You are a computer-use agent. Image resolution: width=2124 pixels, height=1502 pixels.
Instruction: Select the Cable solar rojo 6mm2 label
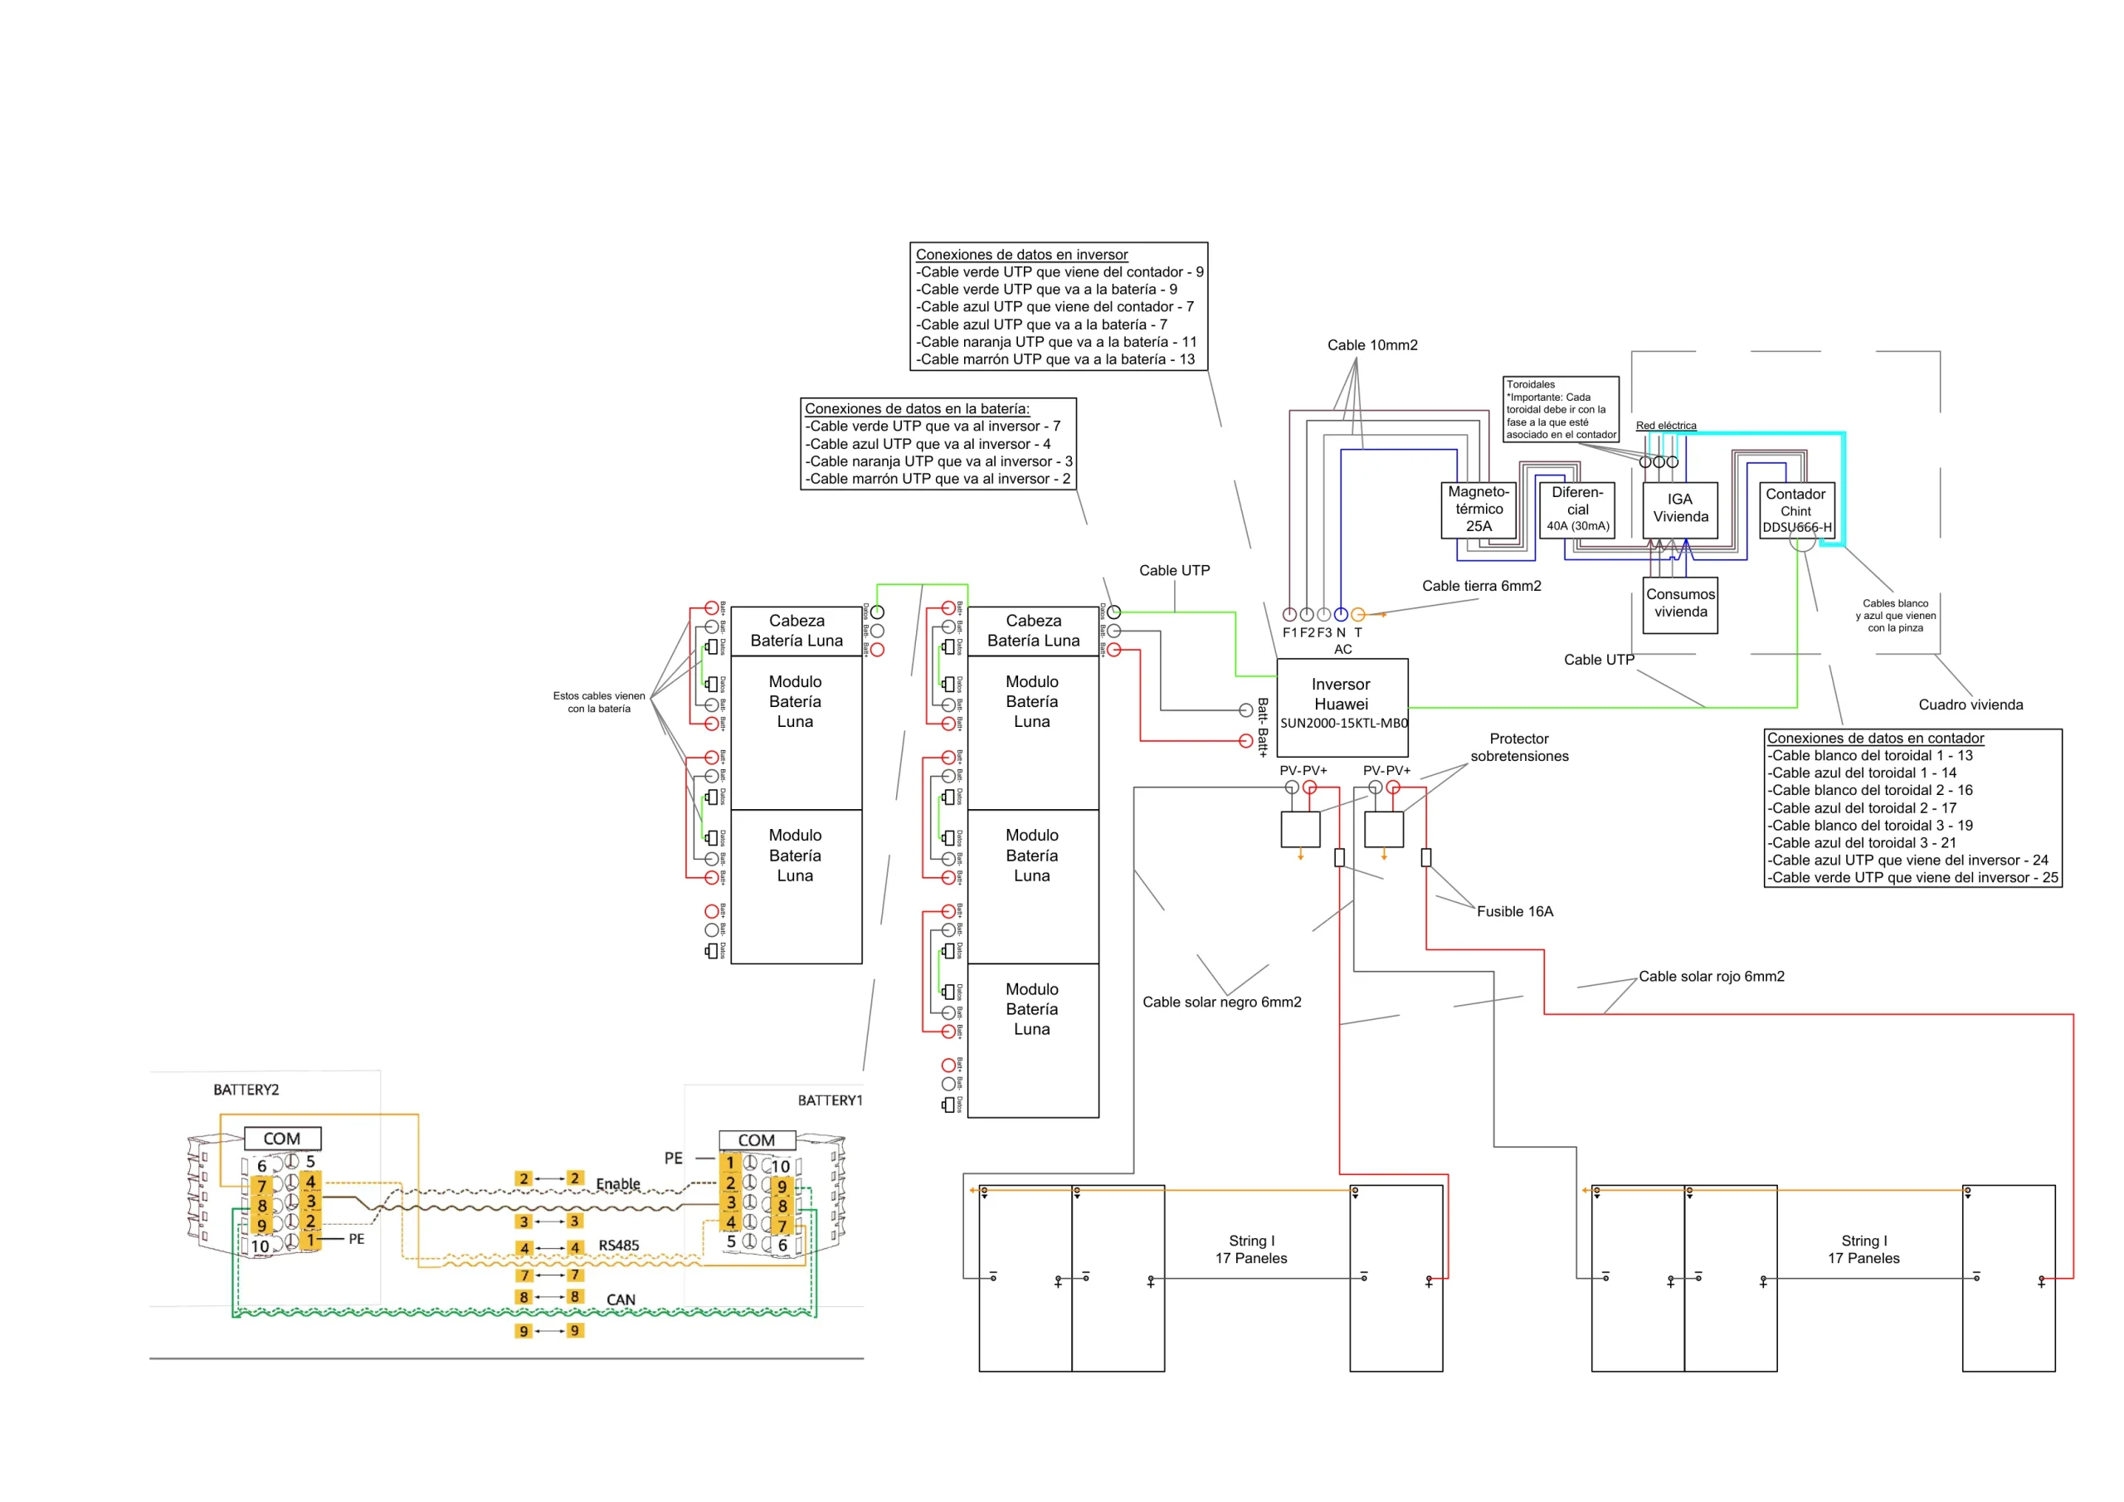coord(1712,977)
